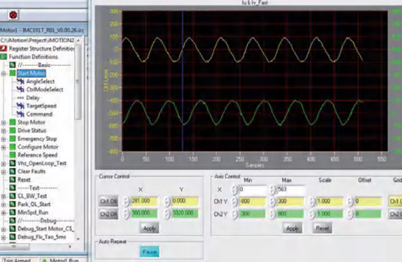Collapse the Start Motor tree node
Image resolution: width=402 pixels, height=262 pixels.
pos(4,74)
